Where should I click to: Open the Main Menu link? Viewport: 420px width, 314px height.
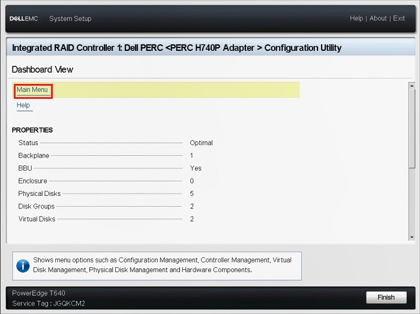(x=32, y=90)
